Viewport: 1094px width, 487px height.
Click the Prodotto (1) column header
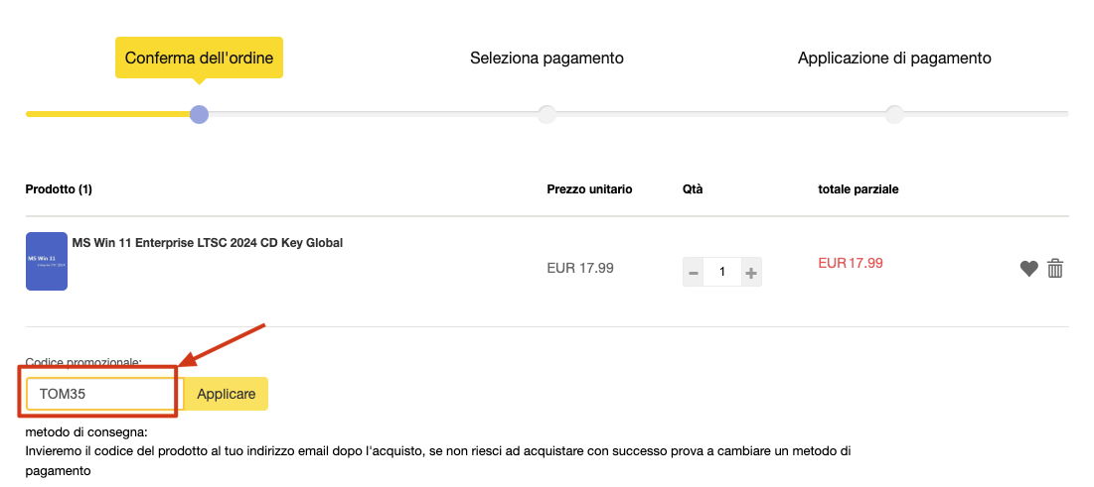(x=59, y=189)
